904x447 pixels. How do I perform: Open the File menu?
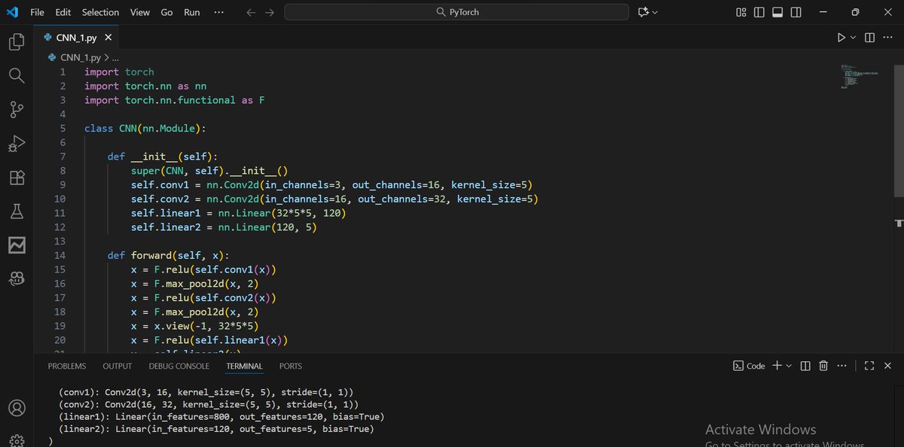coord(37,12)
